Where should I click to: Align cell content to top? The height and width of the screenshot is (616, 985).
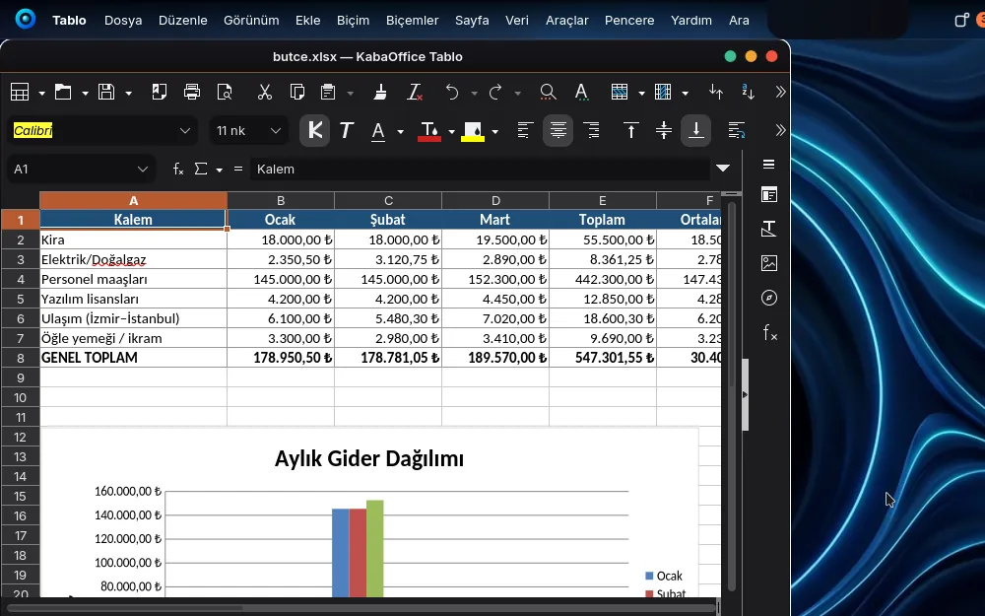coord(630,131)
